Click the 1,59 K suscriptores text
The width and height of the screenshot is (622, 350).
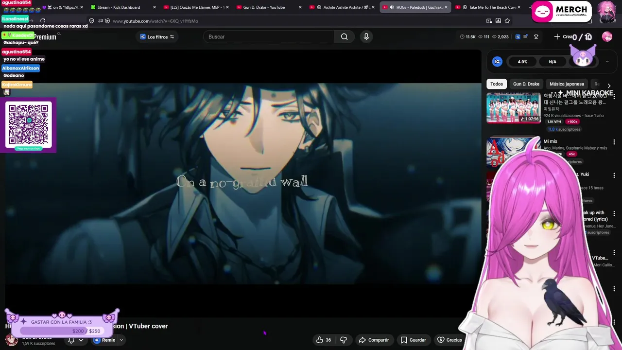(38, 344)
